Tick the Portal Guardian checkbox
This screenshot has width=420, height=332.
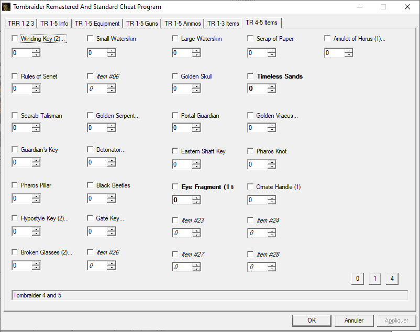click(x=175, y=115)
